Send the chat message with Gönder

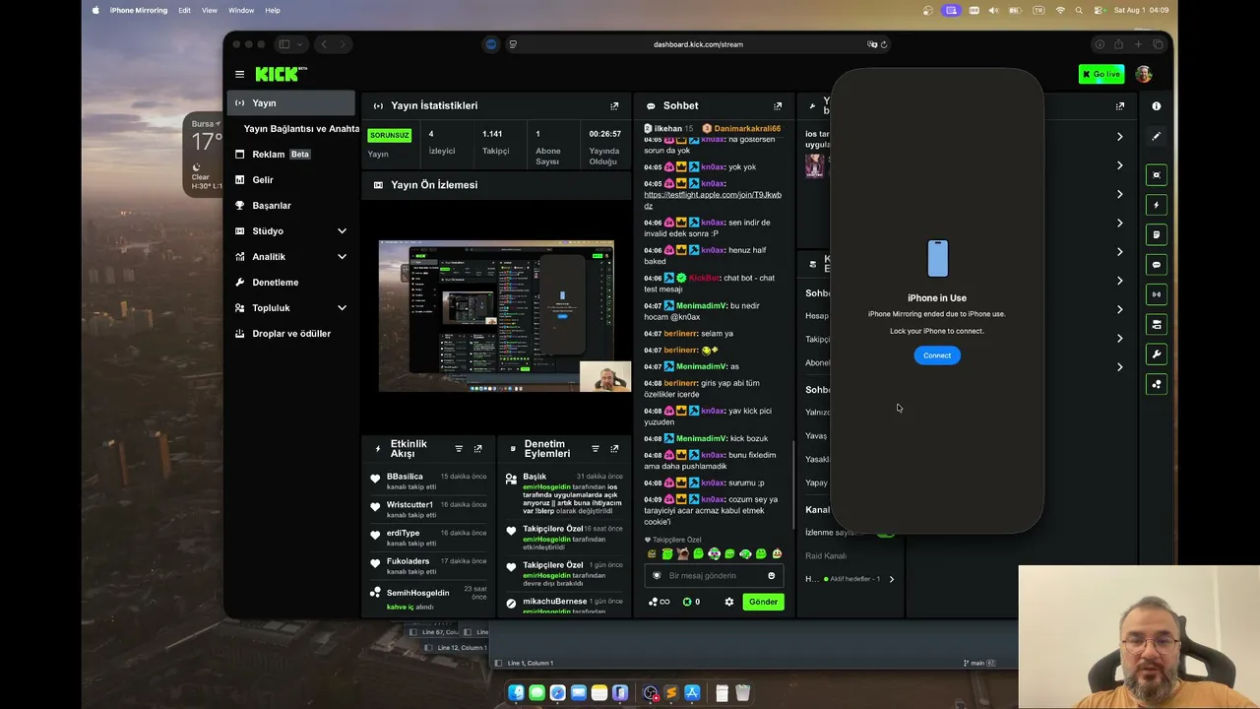[x=763, y=602]
